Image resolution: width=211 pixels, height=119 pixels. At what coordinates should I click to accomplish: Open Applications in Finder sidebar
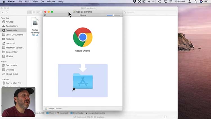[13, 26]
